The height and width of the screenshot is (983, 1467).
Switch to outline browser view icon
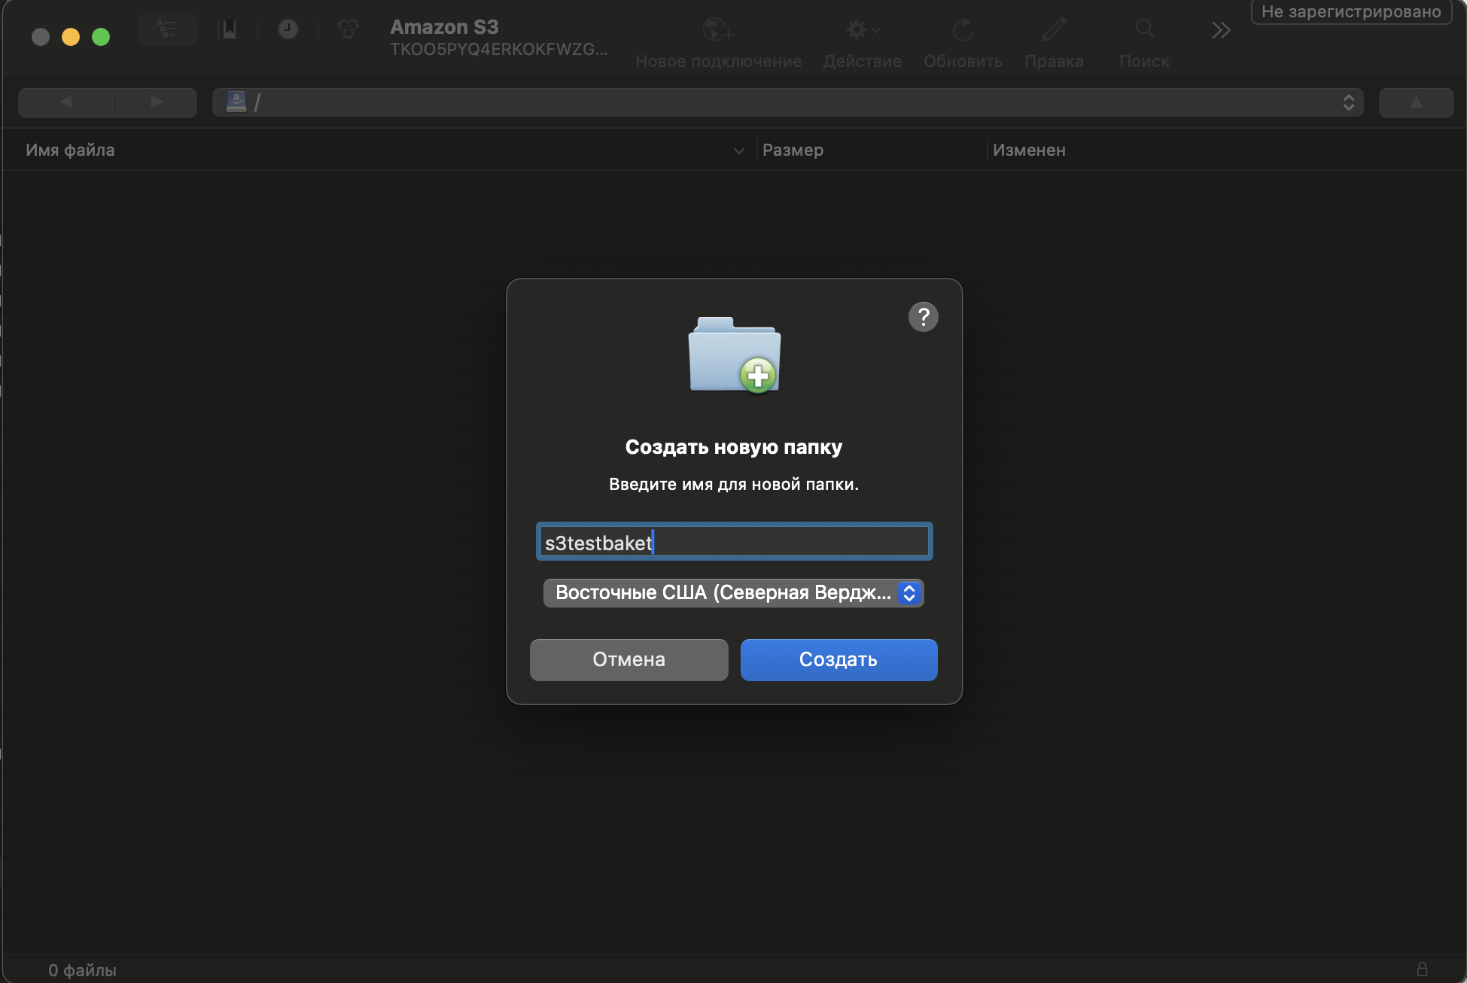point(167,29)
